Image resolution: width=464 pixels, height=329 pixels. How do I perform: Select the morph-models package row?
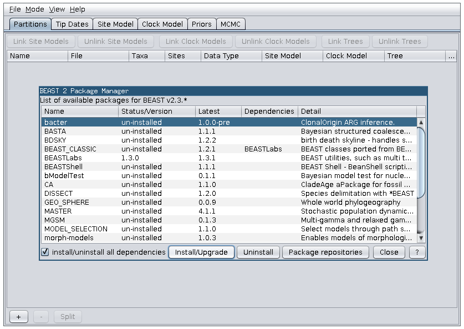click(x=229, y=238)
